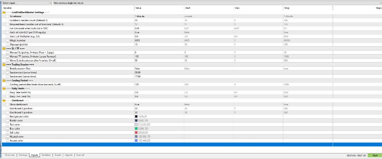Image resolution: width=382 pixels, height=159 pixels.
Task: Check the Show dashboard checkbox
Action: (8, 104)
